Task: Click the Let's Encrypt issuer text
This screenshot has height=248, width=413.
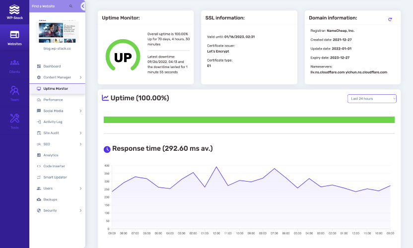Action: tap(218, 52)
